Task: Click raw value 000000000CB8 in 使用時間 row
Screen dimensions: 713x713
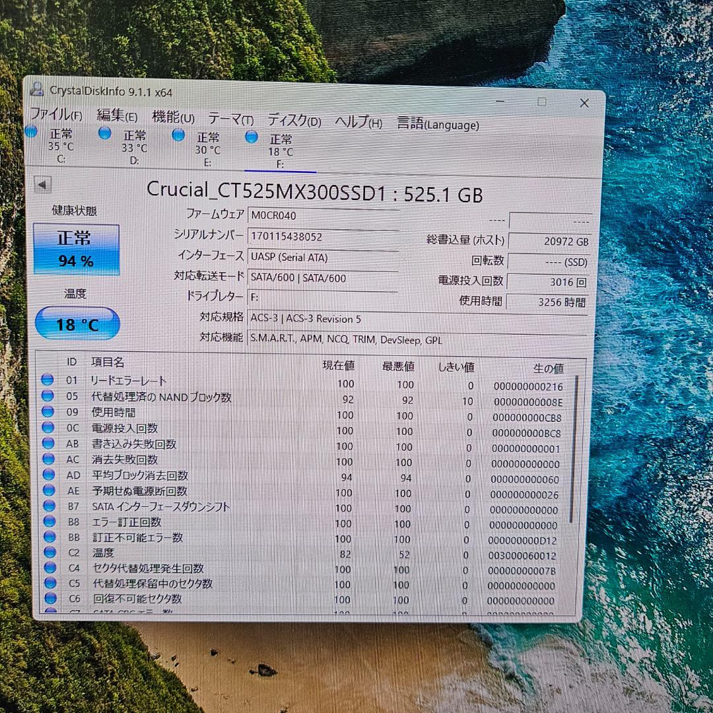Action: click(527, 418)
